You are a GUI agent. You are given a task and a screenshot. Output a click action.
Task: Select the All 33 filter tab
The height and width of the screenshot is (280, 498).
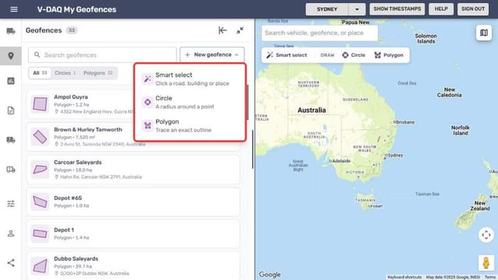pyautogui.click(x=40, y=73)
